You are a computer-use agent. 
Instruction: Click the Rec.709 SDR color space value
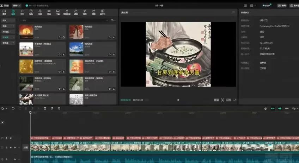pyautogui.click(x=266, y=43)
